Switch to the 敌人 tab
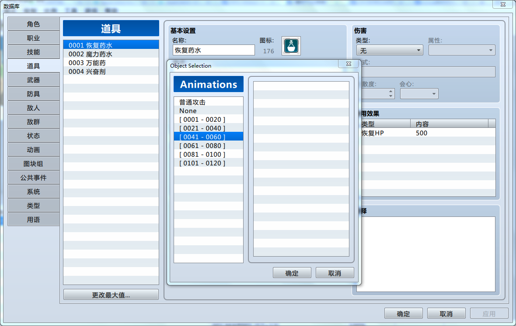Image resolution: width=516 pixels, height=326 pixels. click(x=34, y=108)
